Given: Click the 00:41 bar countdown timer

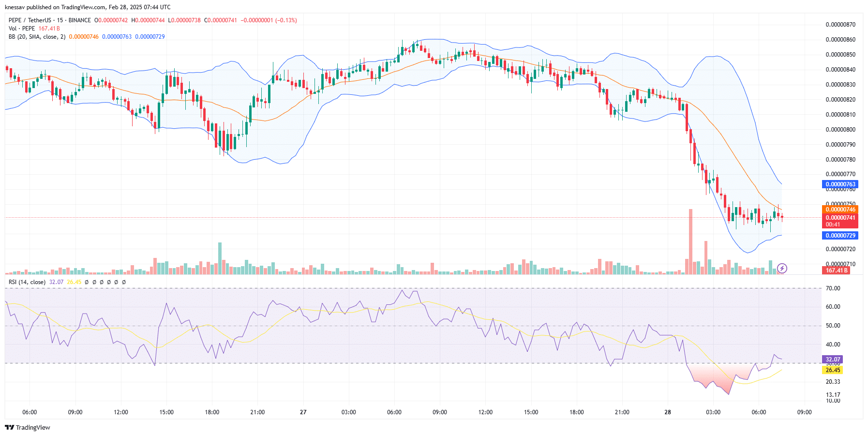Looking at the screenshot, I should pos(833,225).
